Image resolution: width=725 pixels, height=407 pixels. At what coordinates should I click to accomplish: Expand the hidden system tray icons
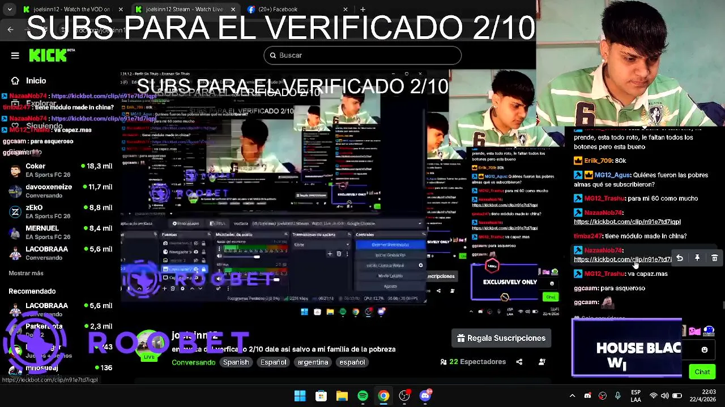tap(572, 396)
